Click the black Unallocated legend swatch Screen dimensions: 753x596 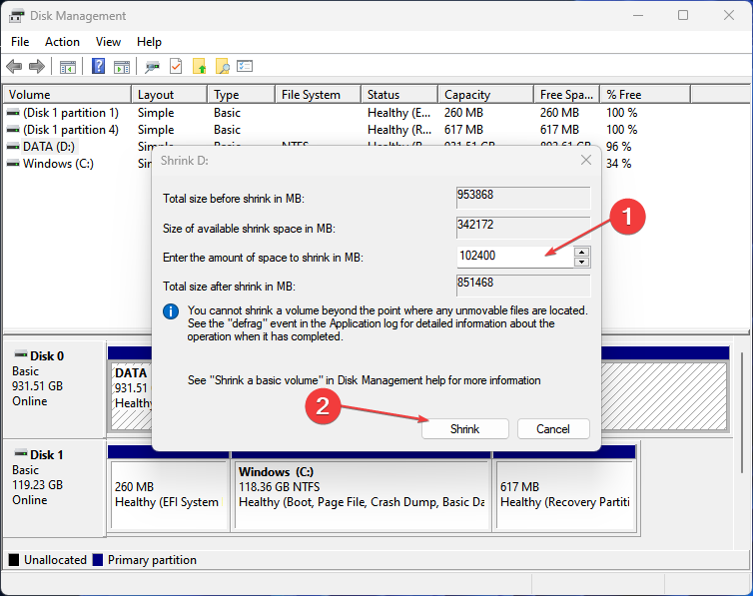(x=14, y=559)
